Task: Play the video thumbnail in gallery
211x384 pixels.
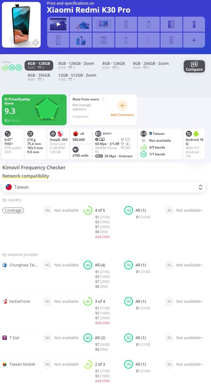Action: [58, 24]
